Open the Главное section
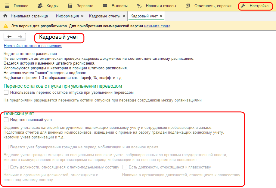 point(21,6)
